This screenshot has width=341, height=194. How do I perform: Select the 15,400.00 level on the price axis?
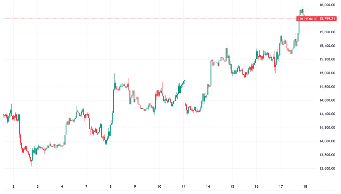coord(327,46)
